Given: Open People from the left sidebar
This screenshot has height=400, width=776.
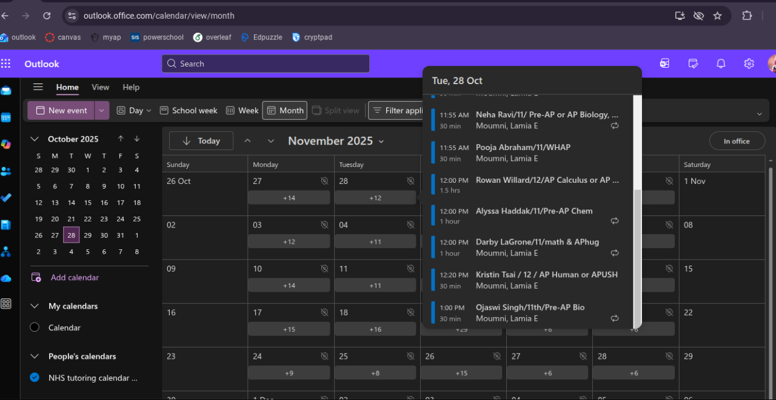Looking at the screenshot, I should coord(6,171).
